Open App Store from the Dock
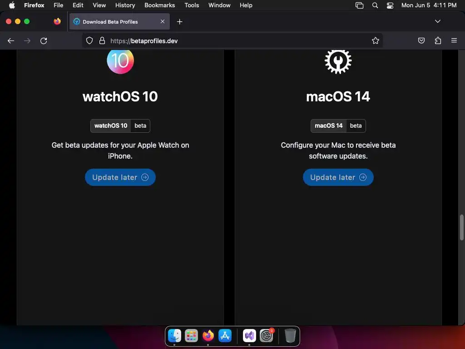 pyautogui.click(x=225, y=336)
